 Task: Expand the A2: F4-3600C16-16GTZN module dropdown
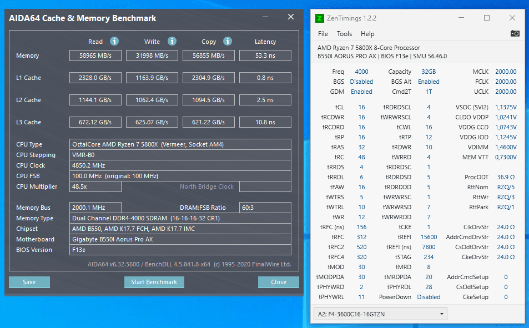tap(380, 314)
